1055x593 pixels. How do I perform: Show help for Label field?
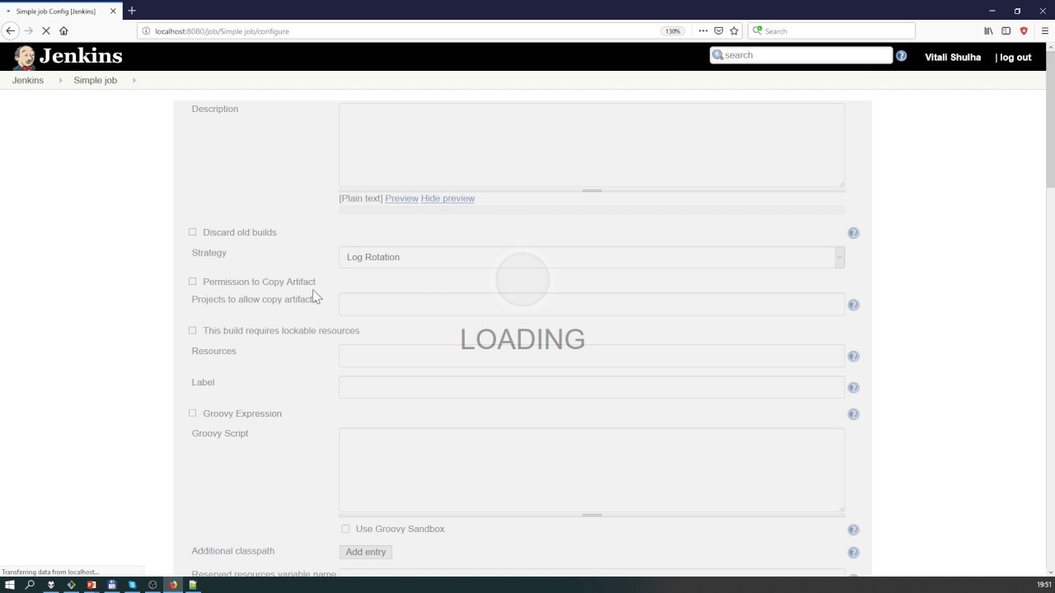point(853,387)
